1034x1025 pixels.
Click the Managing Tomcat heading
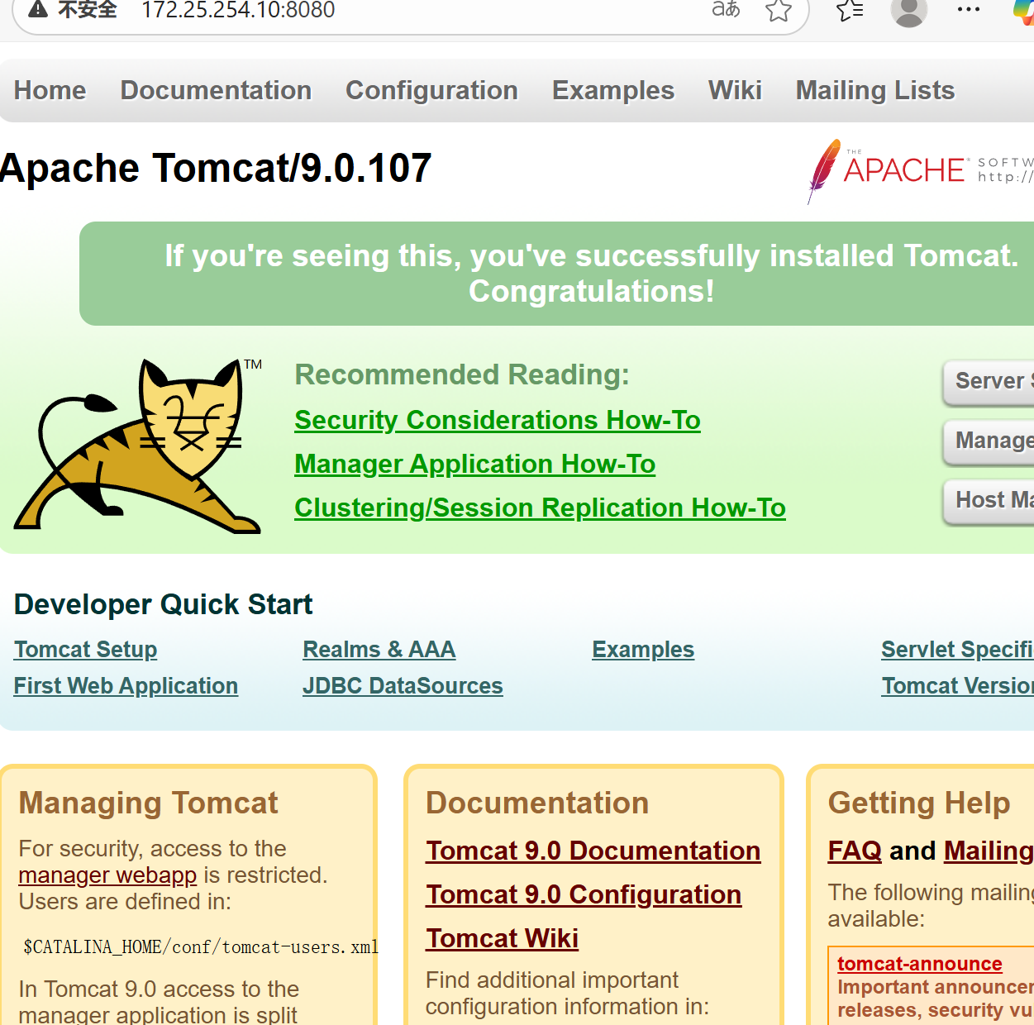tap(149, 803)
